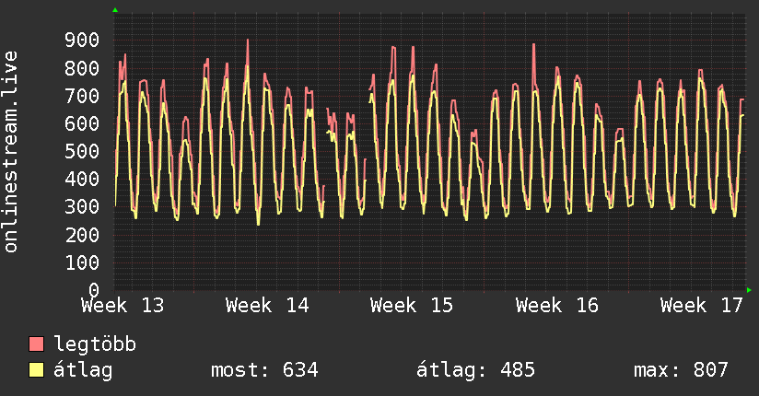
Task: Click the yellow swatch's átlag legend label
Action: coord(83,370)
